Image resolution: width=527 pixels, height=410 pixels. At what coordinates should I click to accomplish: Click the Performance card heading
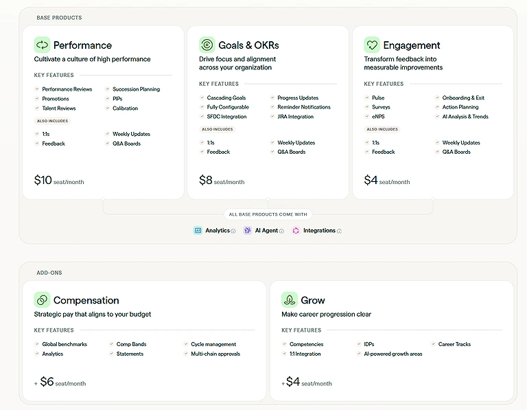coord(82,45)
